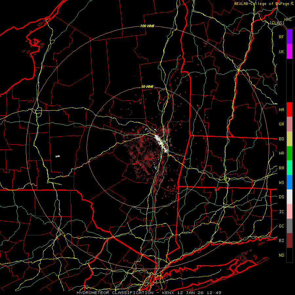Click the WS legend label
This screenshot has width=295, height=295.
pyautogui.click(x=281, y=183)
